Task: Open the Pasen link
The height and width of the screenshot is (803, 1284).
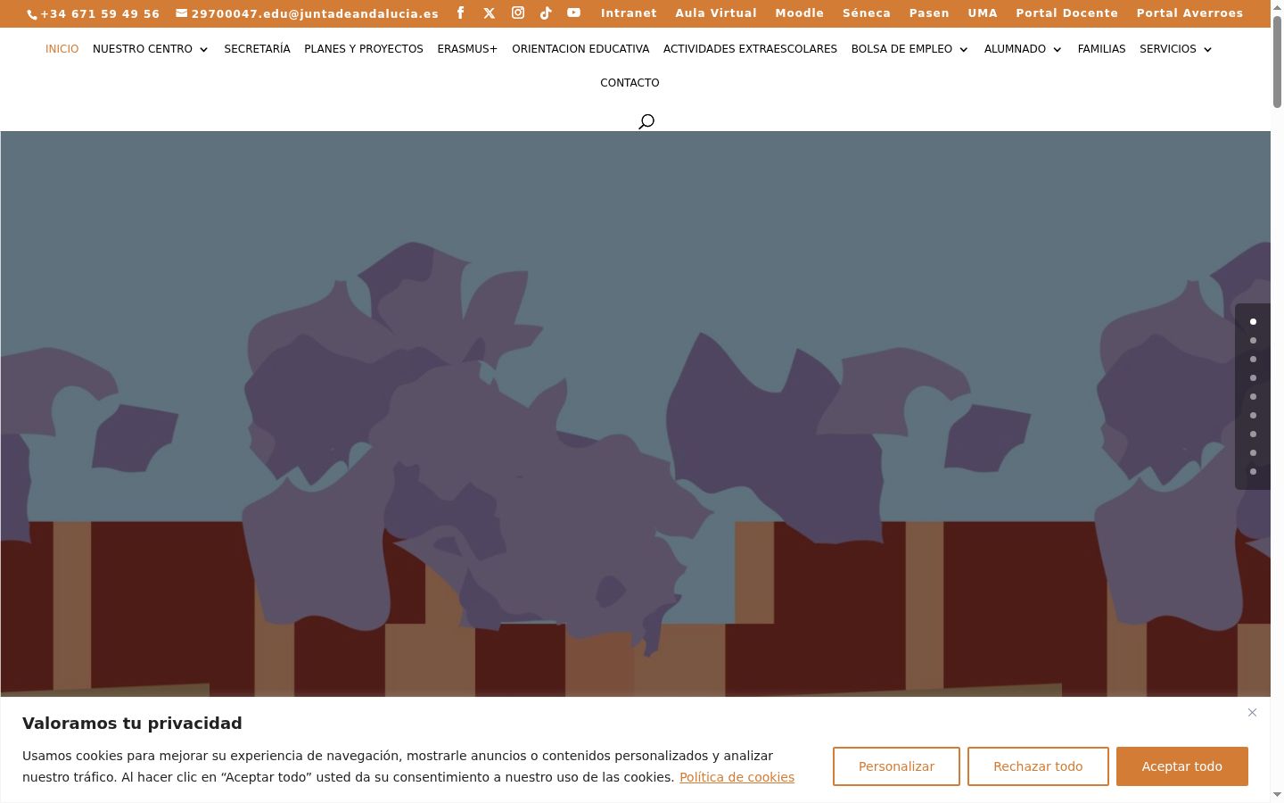Action: [929, 13]
